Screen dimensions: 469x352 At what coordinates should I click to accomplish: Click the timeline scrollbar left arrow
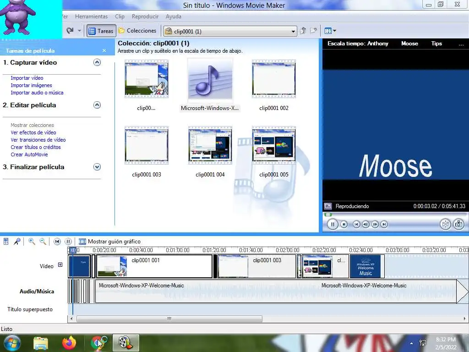point(71,319)
